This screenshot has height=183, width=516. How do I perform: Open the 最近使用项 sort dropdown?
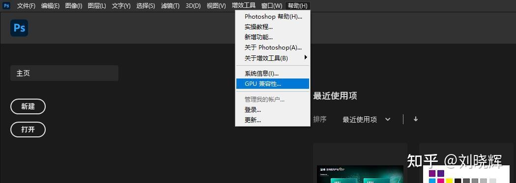tap(366, 120)
